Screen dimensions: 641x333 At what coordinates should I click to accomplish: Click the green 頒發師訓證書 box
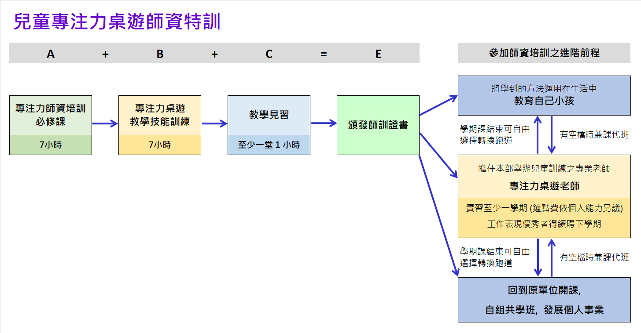point(378,125)
